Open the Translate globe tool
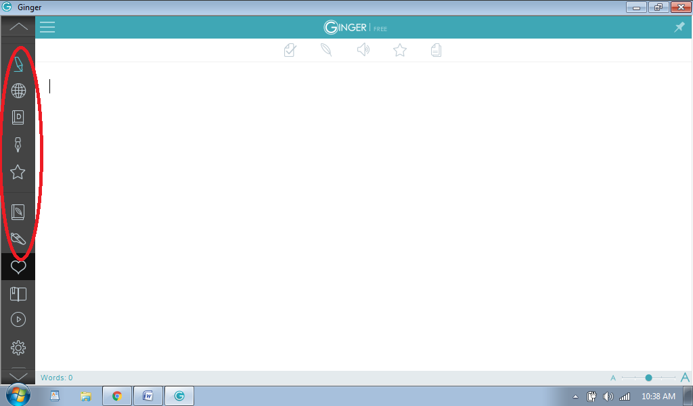 pyautogui.click(x=18, y=90)
